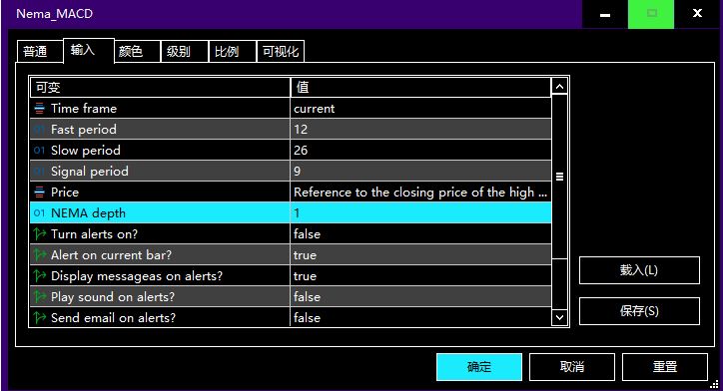Screen dimensions: 723x391
Task: Click the Display messageas on alerts icon
Action: pos(40,276)
